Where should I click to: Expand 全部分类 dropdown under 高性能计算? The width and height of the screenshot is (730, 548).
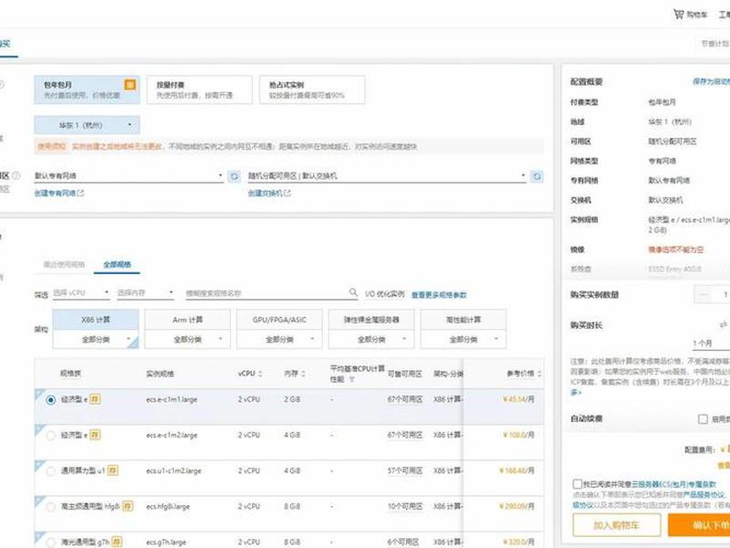point(464,339)
